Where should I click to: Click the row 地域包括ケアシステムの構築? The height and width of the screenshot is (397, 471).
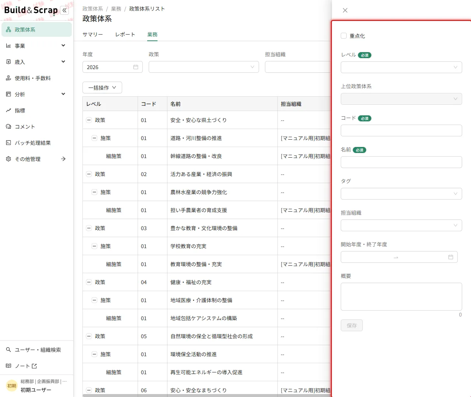[207, 318]
